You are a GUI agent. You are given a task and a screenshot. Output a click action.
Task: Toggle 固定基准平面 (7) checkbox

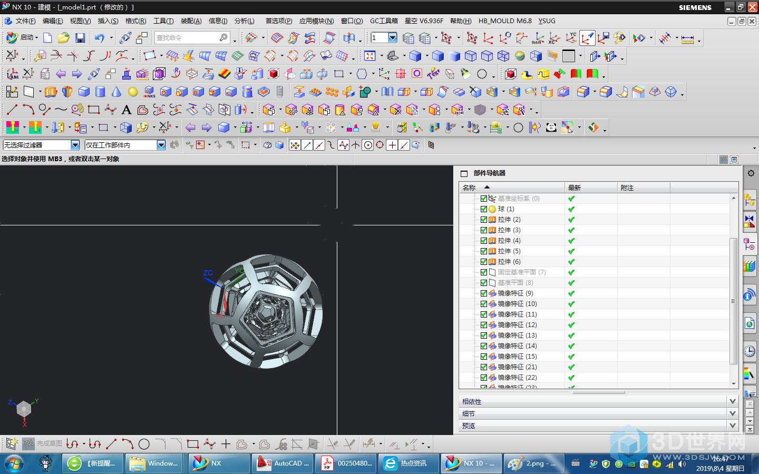(x=483, y=272)
